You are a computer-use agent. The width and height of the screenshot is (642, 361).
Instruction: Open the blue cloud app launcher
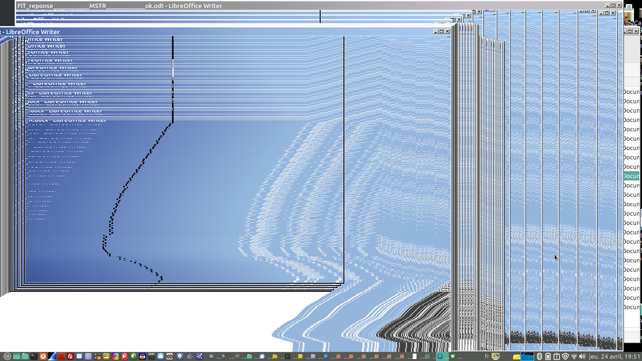(x=160, y=356)
